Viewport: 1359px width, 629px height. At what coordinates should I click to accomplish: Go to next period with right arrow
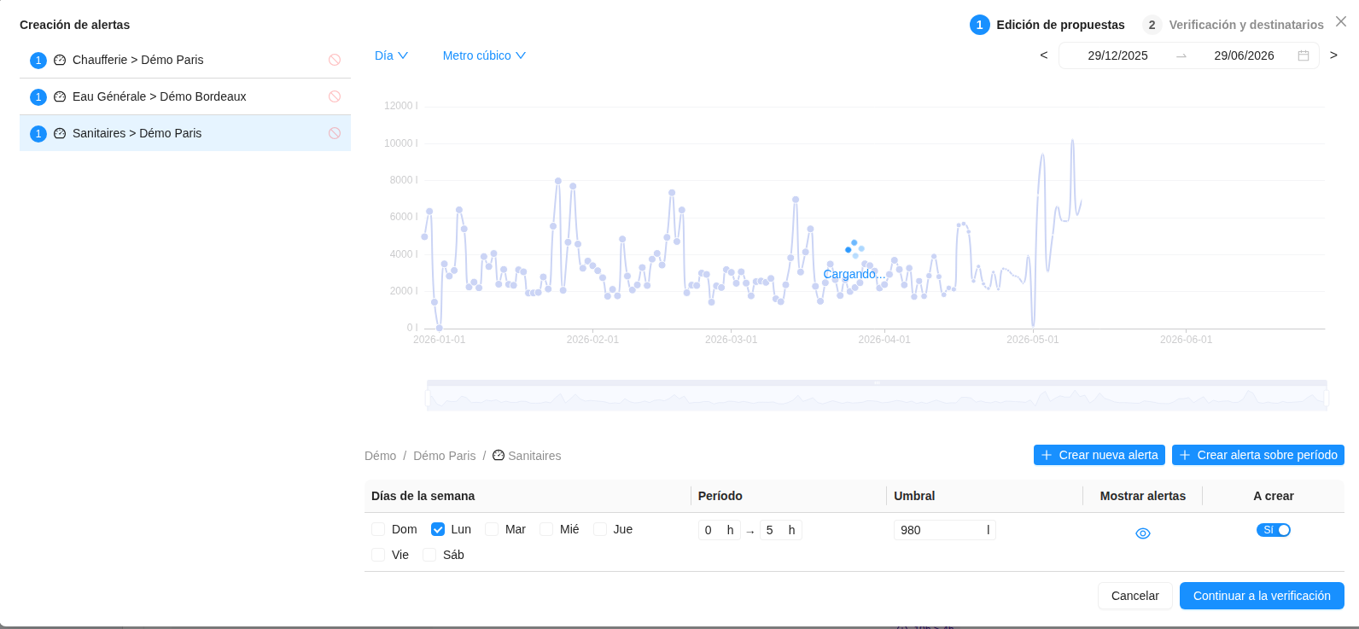click(x=1333, y=55)
